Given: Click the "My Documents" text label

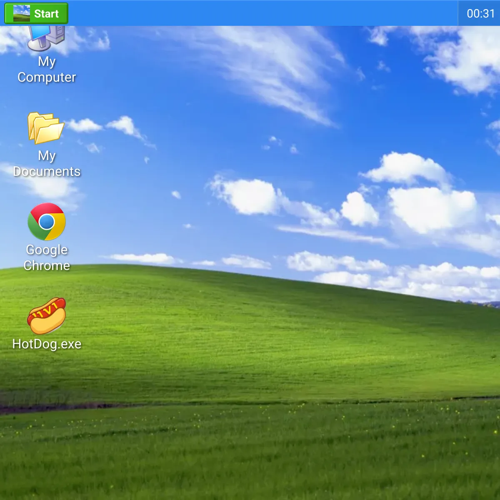Looking at the screenshot, I should (47, 163).
